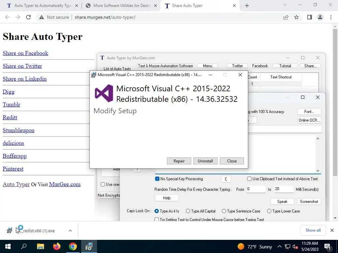This screenshot has width=338, height=253.
Task: Open Chrome side panel
Action: tap(310, 17)
